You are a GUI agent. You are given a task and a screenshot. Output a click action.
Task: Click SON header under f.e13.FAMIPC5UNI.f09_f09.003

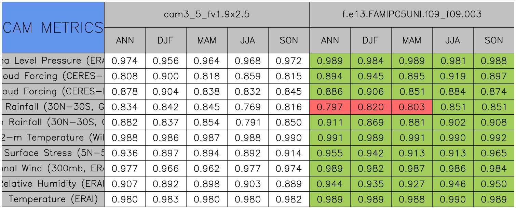tap(494, 40)
